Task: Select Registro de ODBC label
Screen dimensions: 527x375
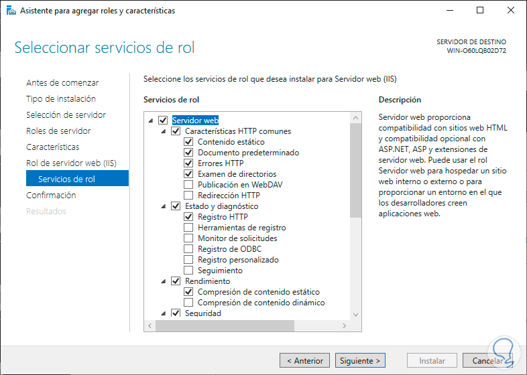Action: click(x=229, y=249)
